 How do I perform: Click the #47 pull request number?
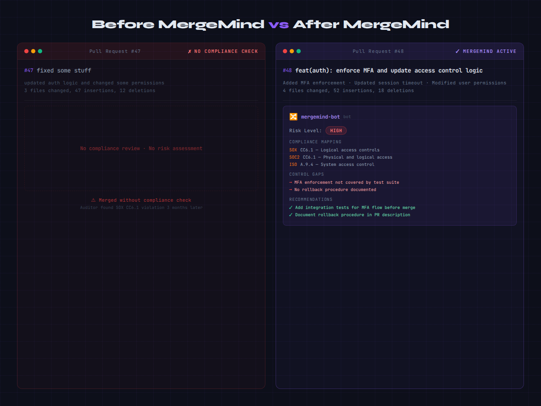(x=29, y=70)
